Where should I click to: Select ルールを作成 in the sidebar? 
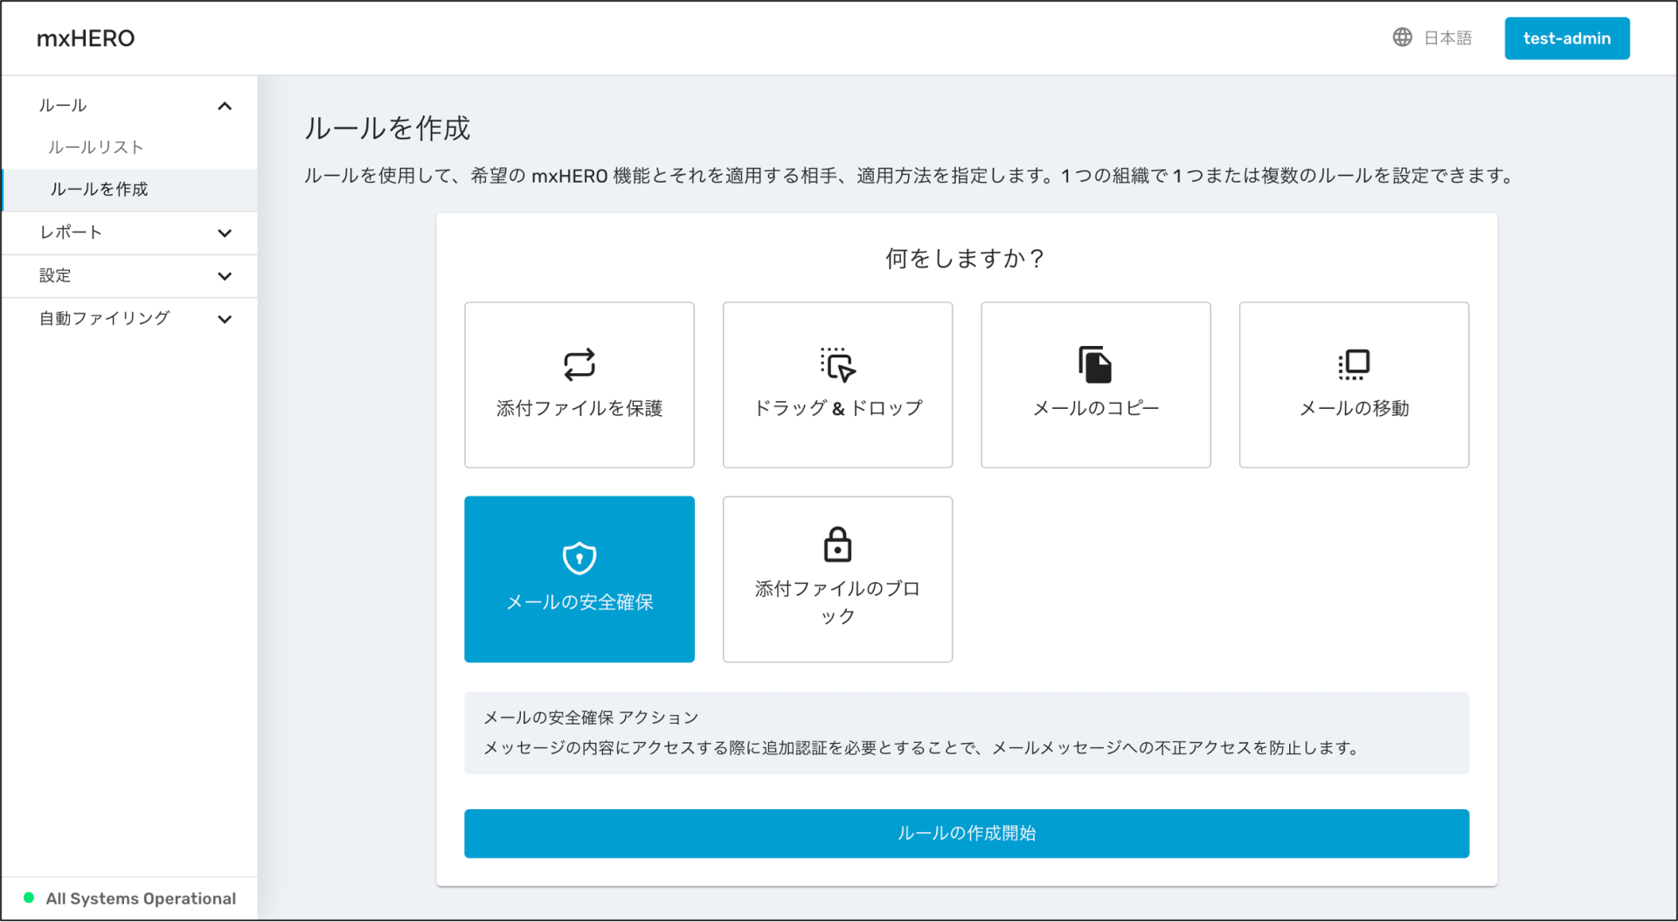[x=99, y=189]
